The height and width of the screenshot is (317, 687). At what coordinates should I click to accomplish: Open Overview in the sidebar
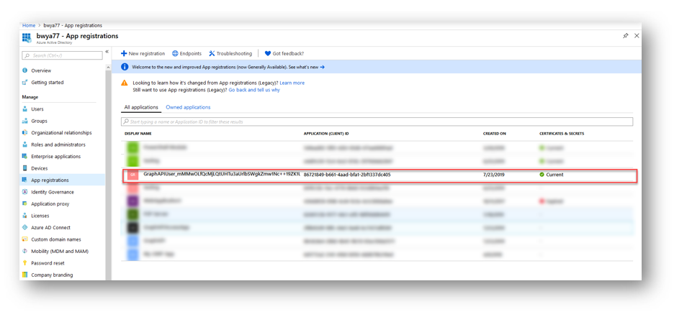point(41,70)
